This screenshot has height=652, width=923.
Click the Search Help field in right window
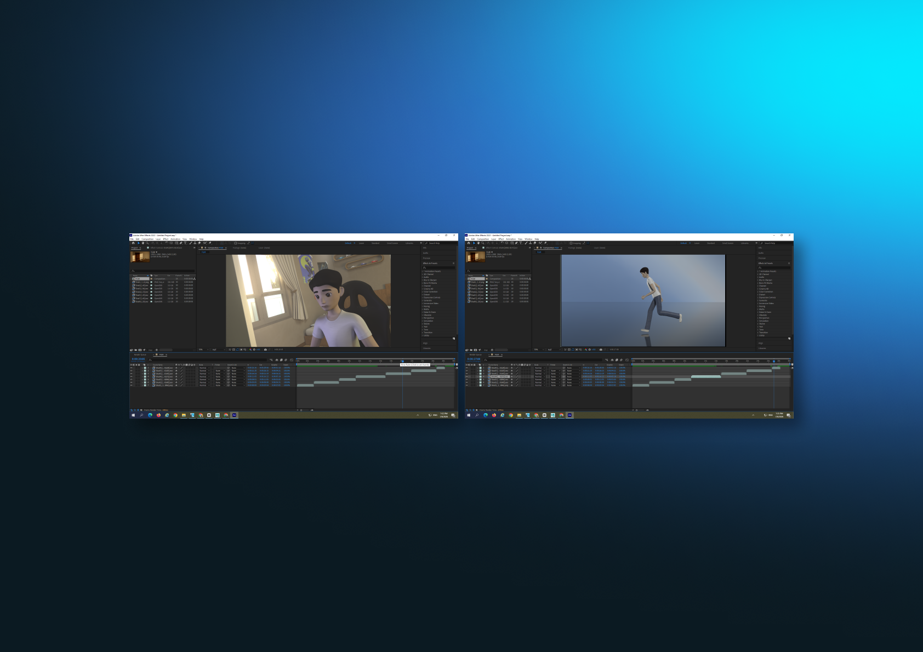coord(776,243)
